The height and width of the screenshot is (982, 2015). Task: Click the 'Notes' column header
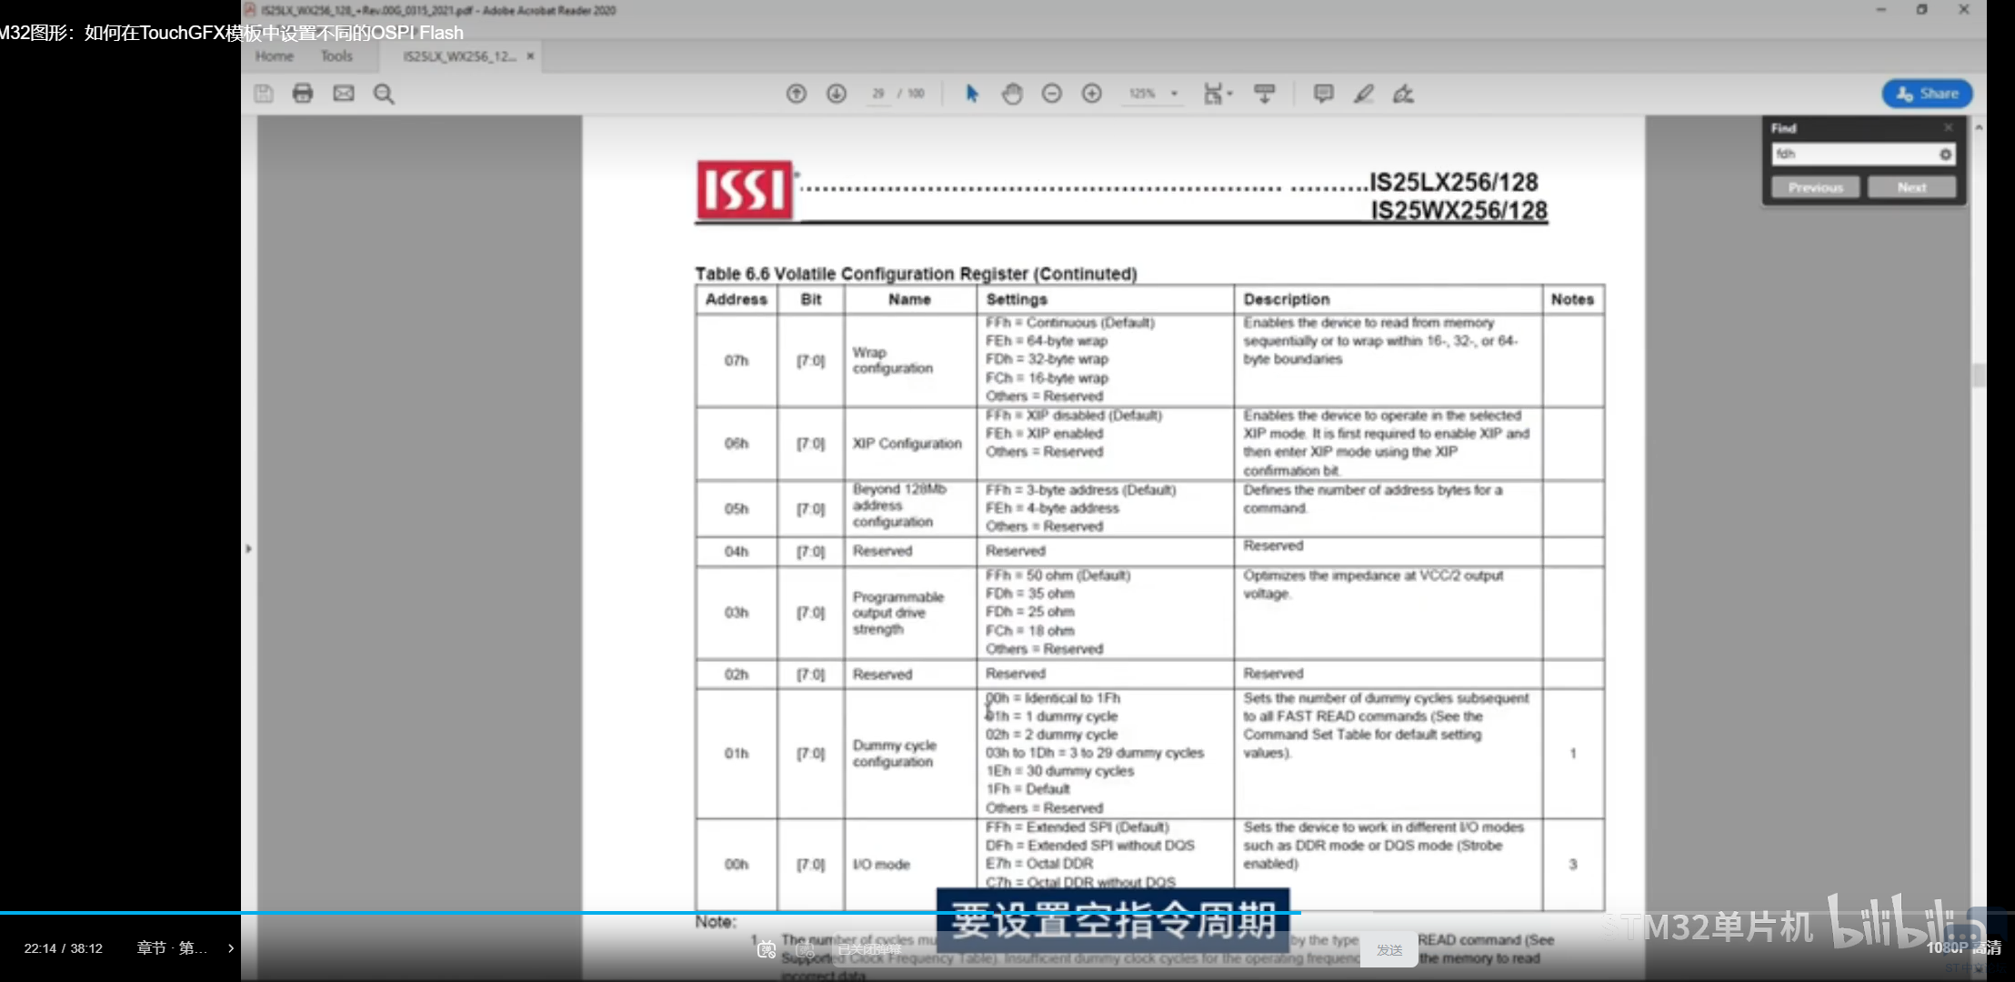[x=1572, y=299]
